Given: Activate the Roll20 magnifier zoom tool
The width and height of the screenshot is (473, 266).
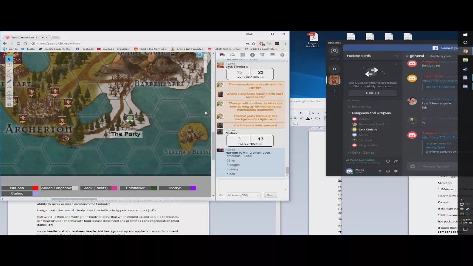Looking at the screenshot, I should coord(9,76).
